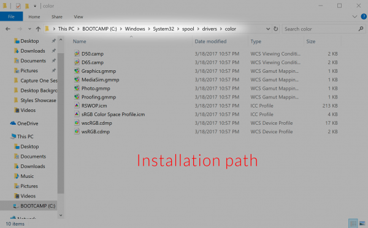
Task: Navigate to System32 in breadcrumb
Action: [x=164, y=29]
